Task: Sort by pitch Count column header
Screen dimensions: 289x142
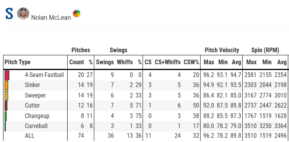Action: coord(76,62)
